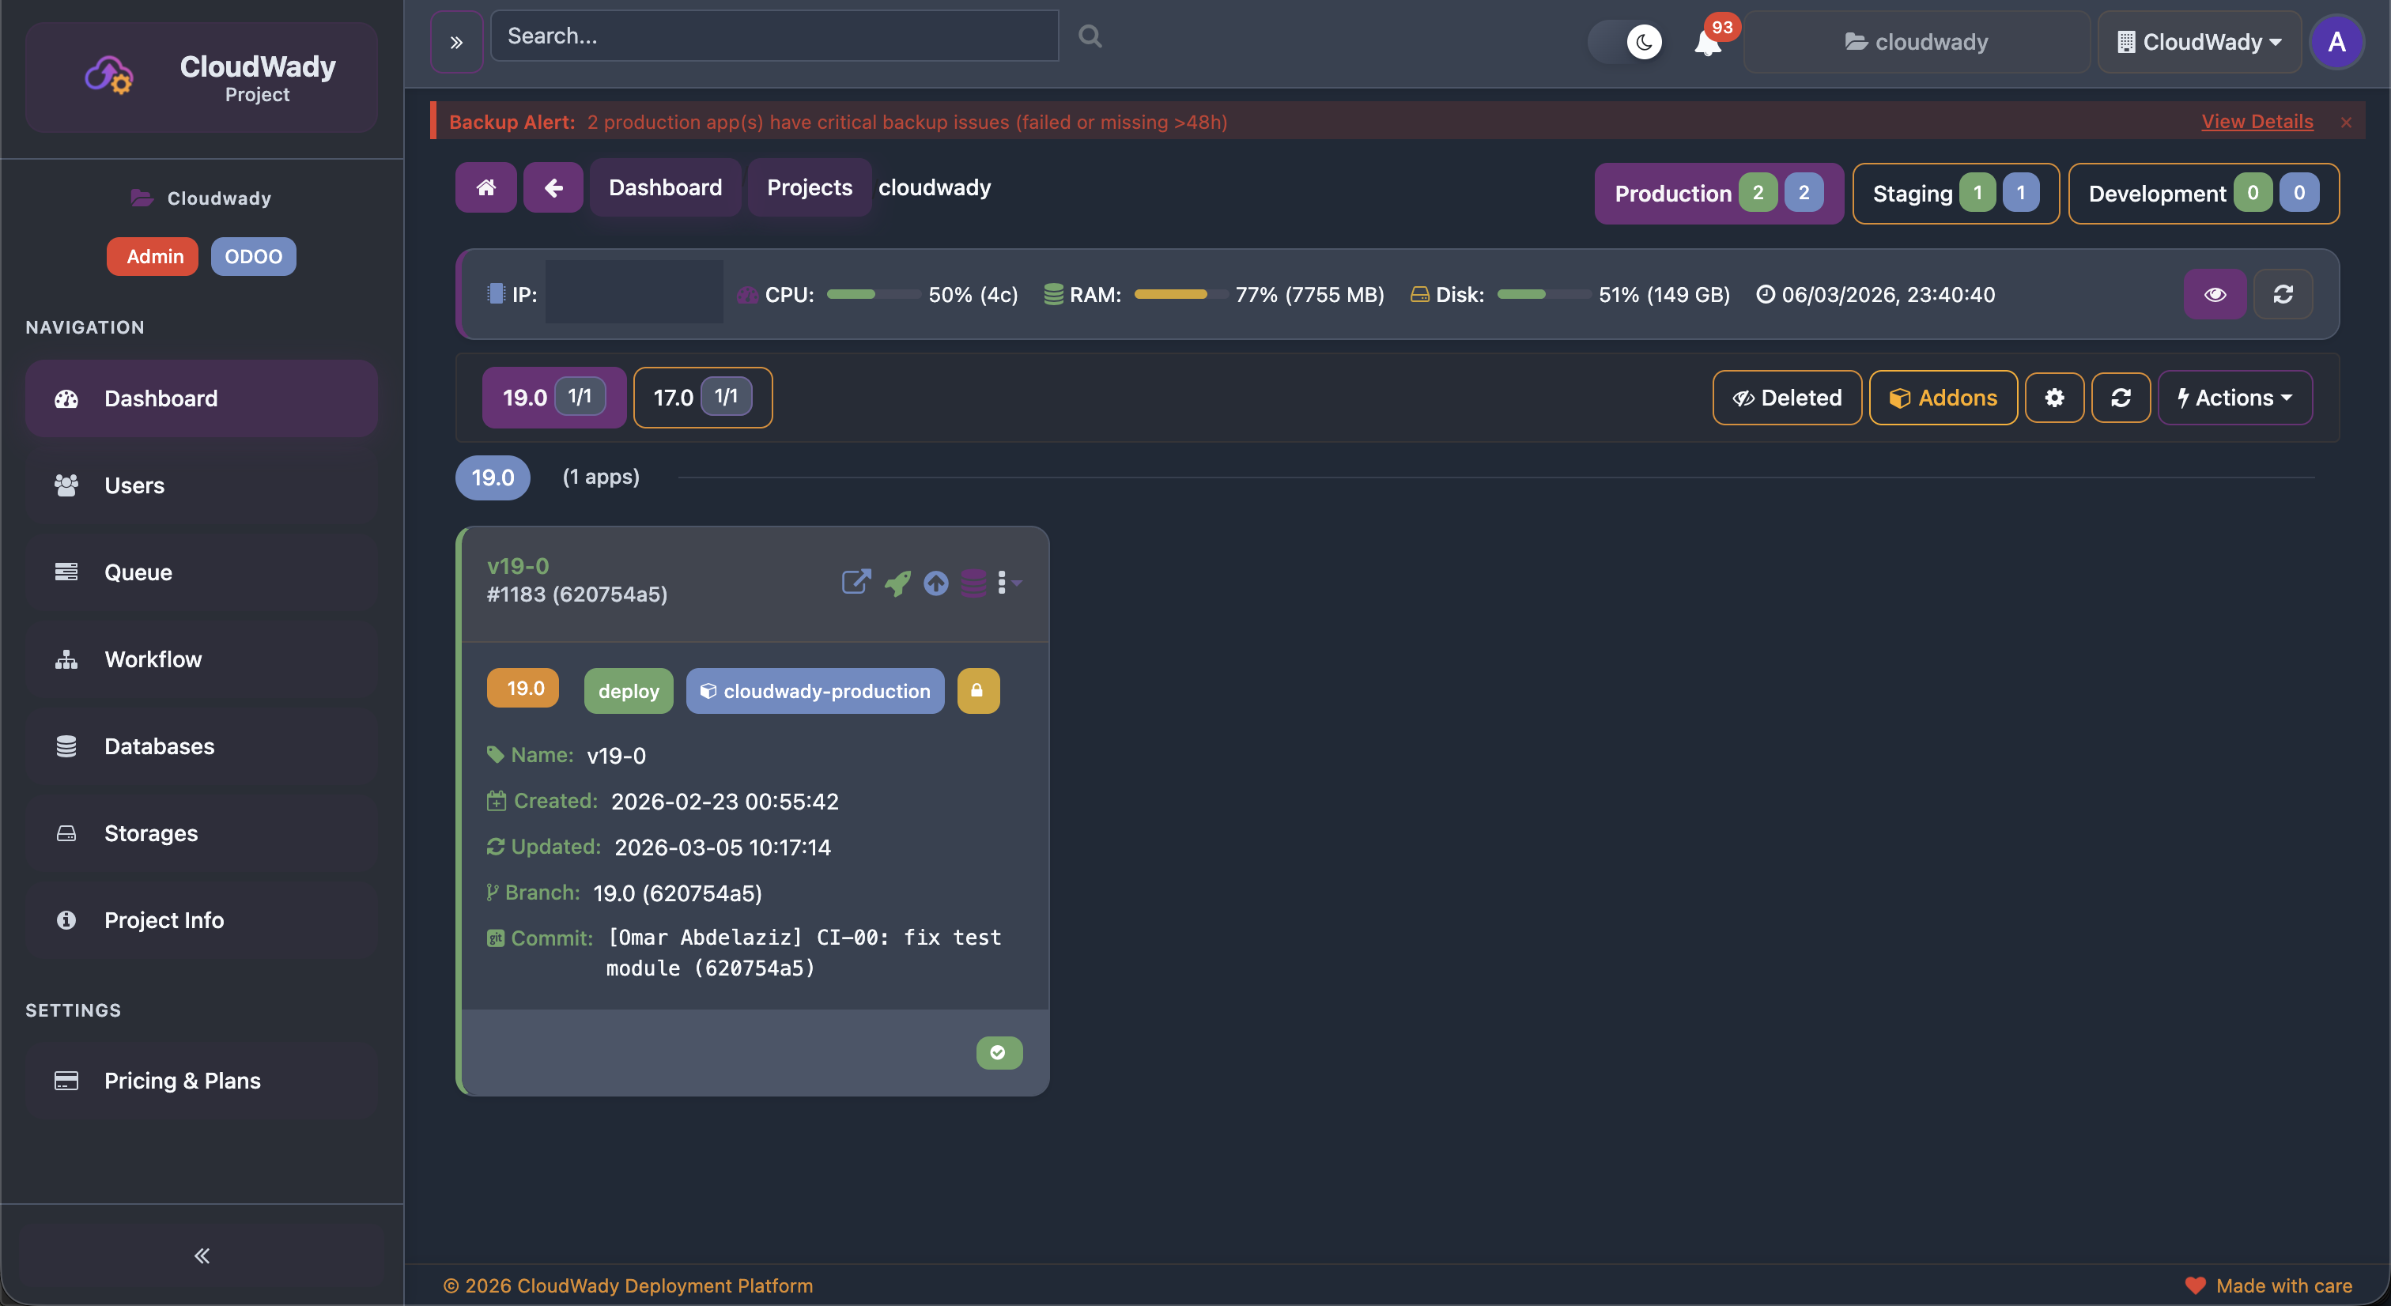The width and height of the screenshot is (2391, 1306).
Task: Click the Addons button
Action: coord(1942,398)
